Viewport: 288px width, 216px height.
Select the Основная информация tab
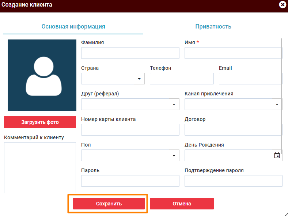tap(73, 27)
